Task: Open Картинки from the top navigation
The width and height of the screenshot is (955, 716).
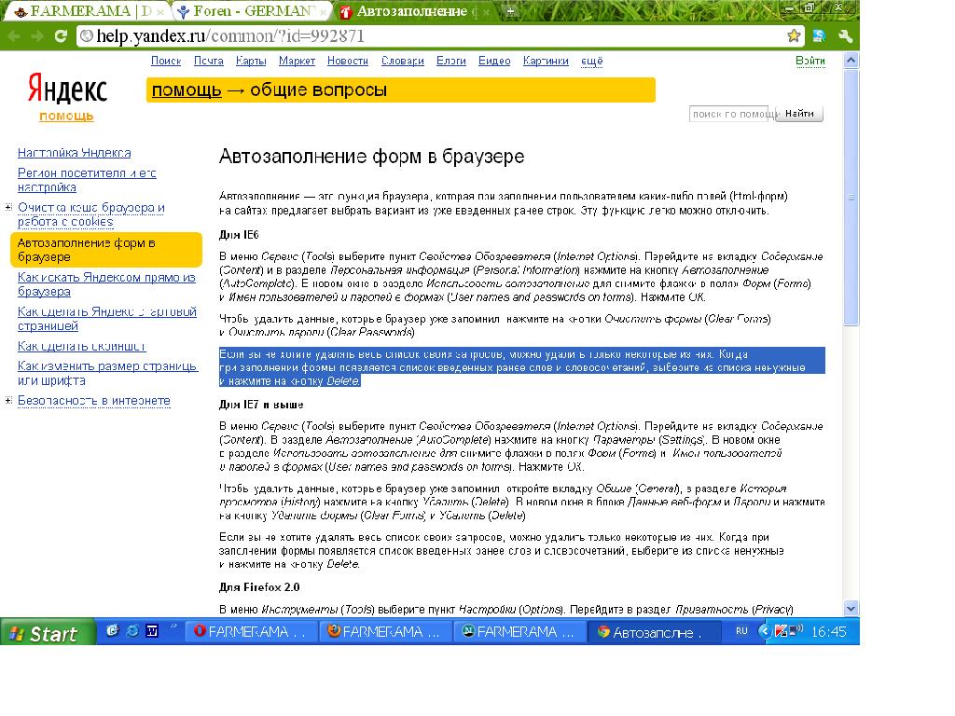Action: point(546,61)
